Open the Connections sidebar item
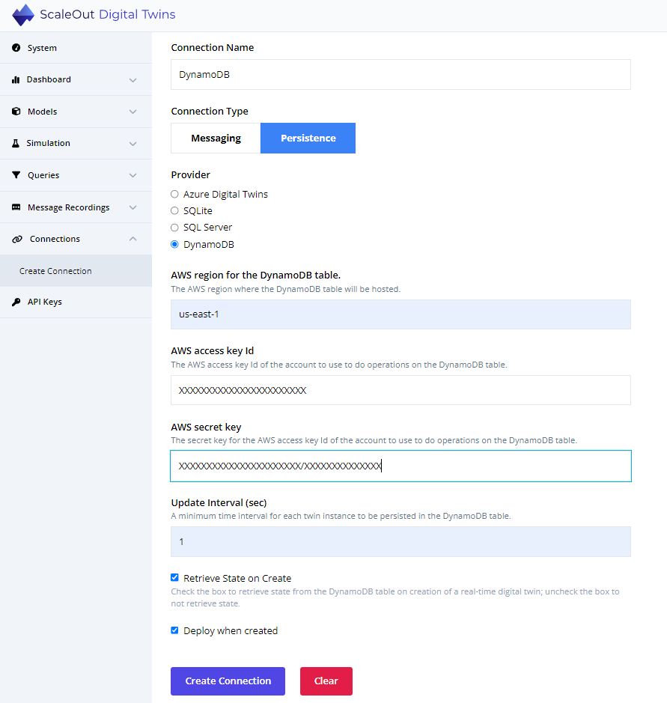 pos(76,239)
